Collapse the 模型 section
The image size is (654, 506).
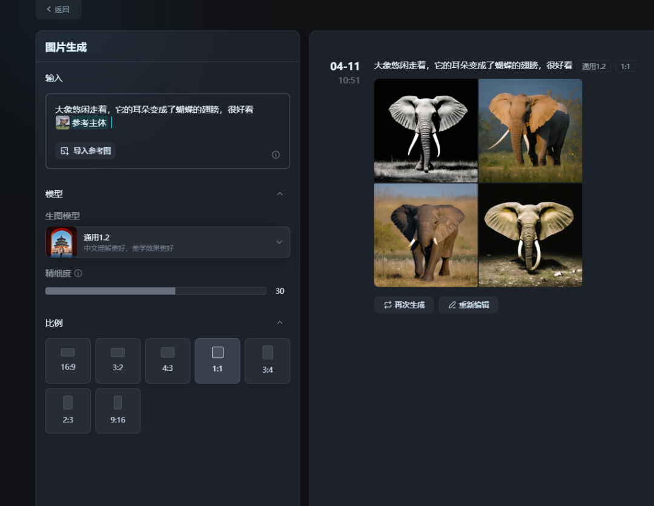(x=279, y=194)
